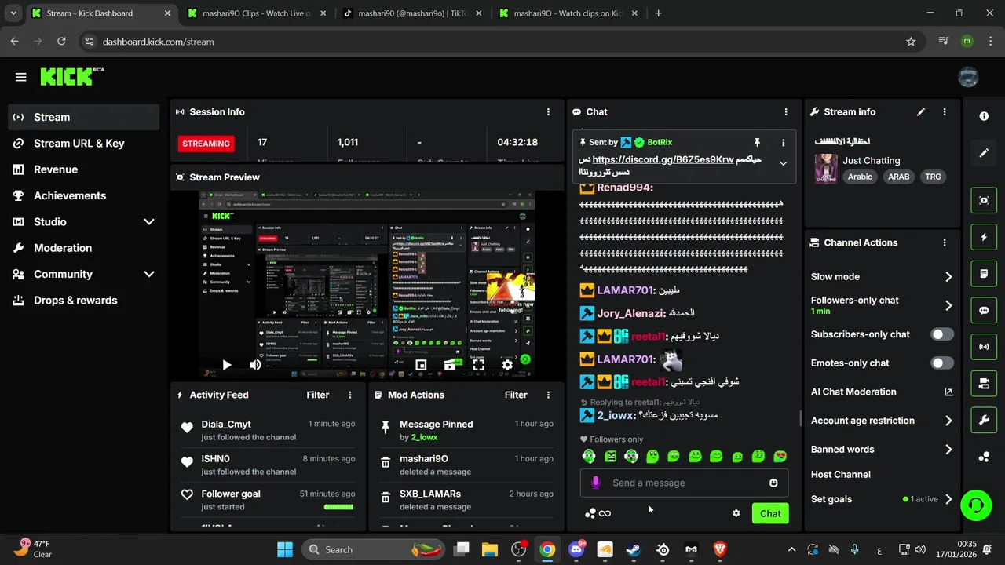Open Chat panel three-dot options
The width and height of the screenshot is (1005, 565).
786,112
